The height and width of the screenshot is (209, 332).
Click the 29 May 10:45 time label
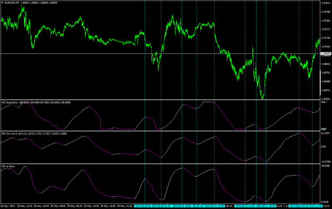click(x=91, y=206)
